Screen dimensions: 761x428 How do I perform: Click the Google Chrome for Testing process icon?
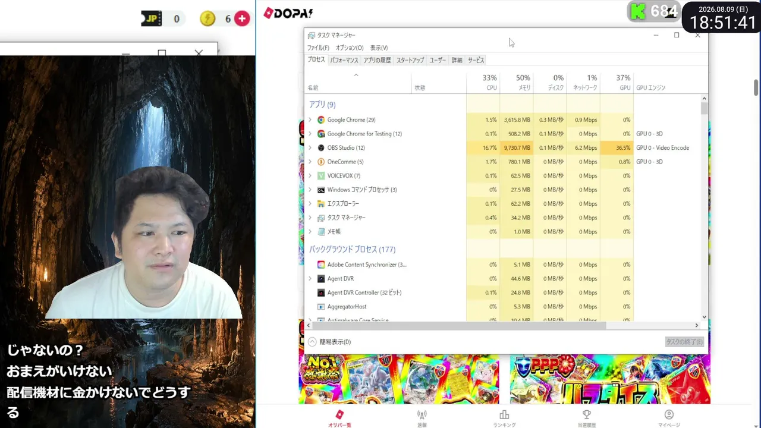click(321, 134)
